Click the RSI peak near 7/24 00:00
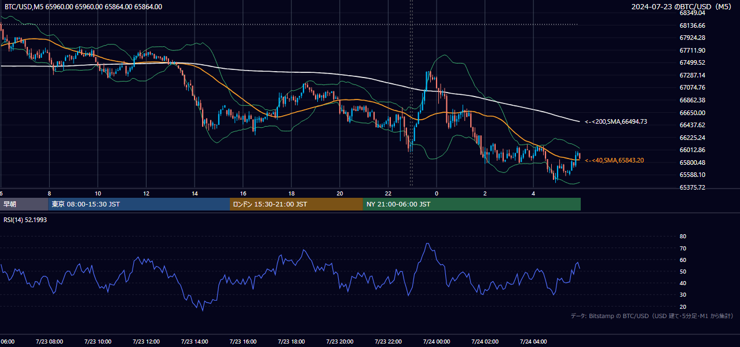 427,243
